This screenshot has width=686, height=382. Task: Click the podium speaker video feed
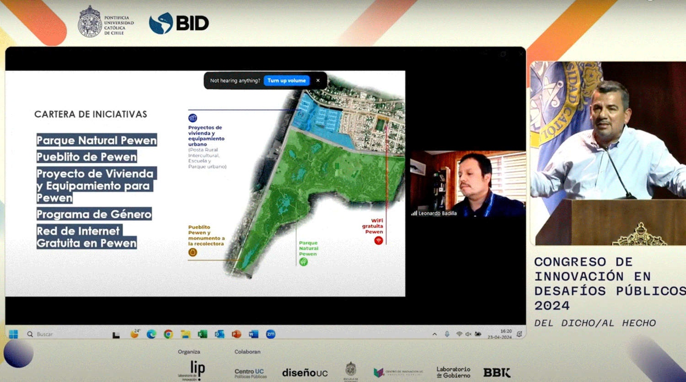[608, 153]
